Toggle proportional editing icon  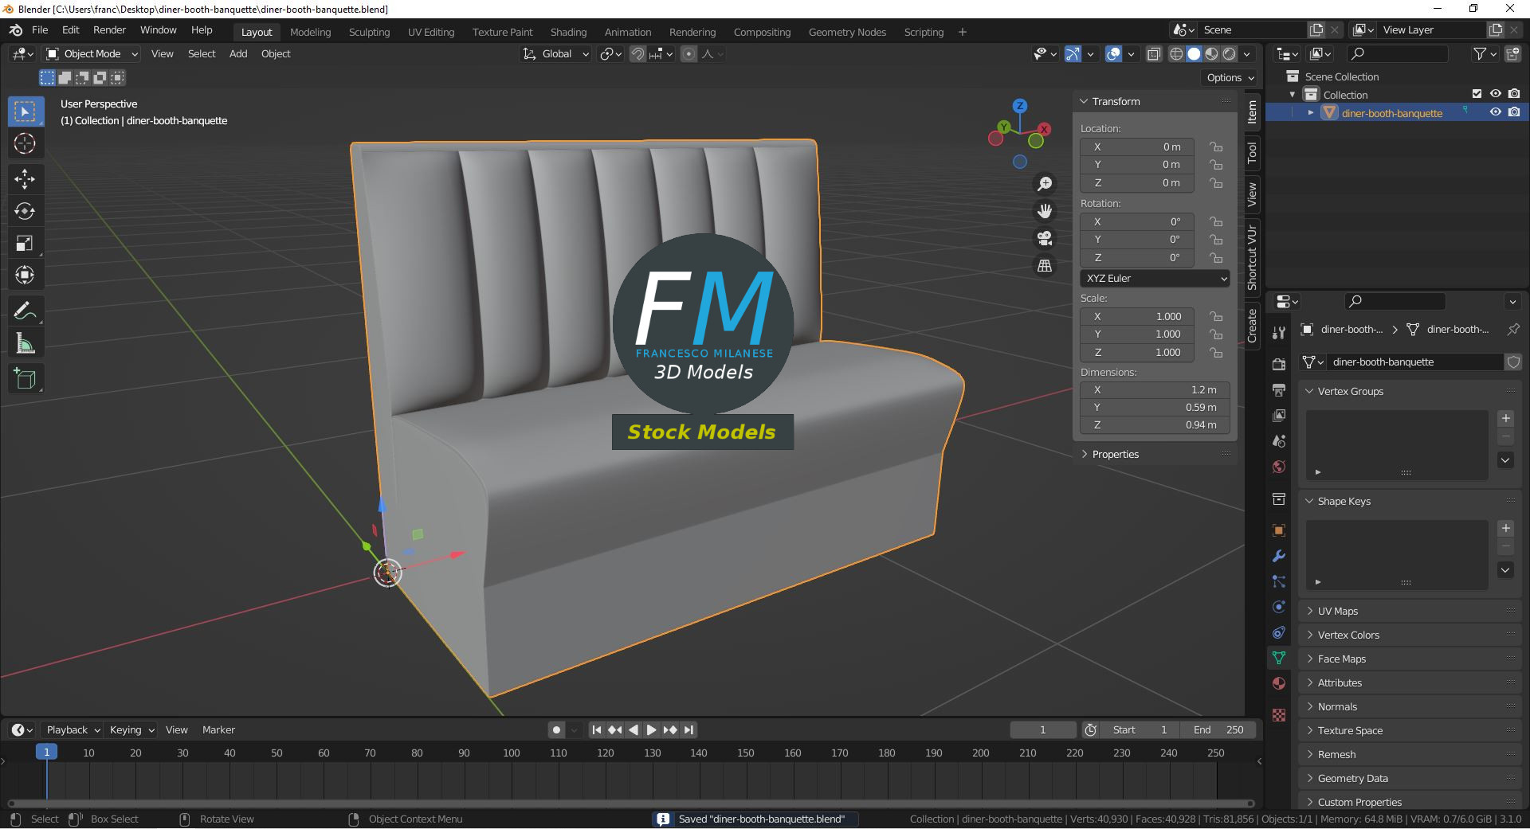689,54
